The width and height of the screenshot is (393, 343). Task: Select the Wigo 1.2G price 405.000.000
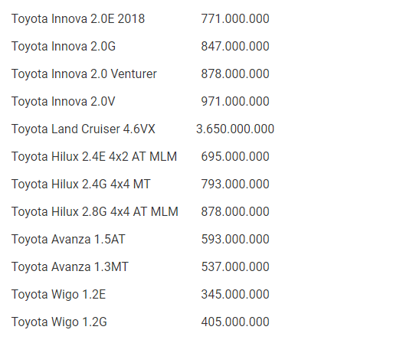235,322
